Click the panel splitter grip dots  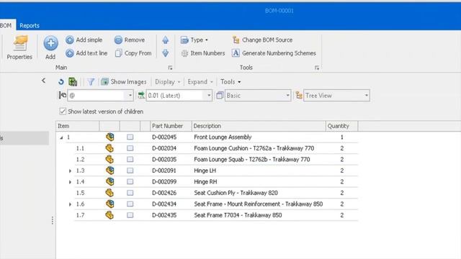53,221
